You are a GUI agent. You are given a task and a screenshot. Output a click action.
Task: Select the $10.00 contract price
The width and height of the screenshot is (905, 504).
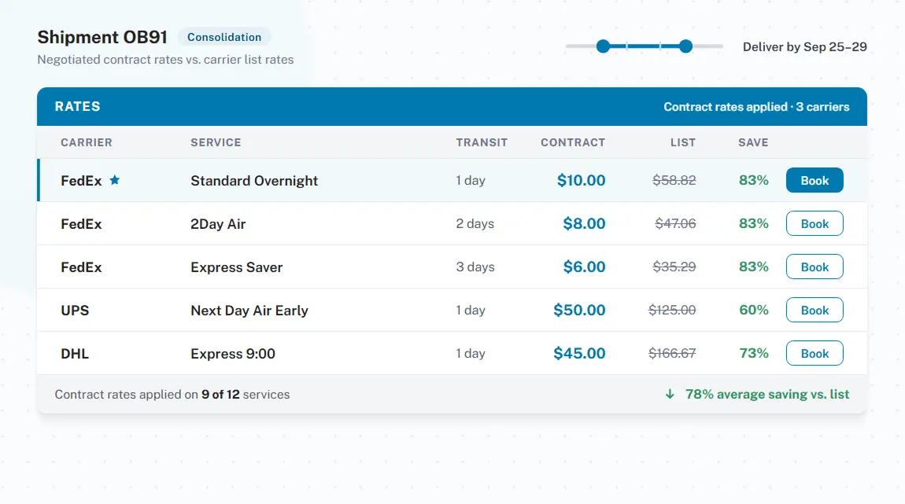pos(582,181)
